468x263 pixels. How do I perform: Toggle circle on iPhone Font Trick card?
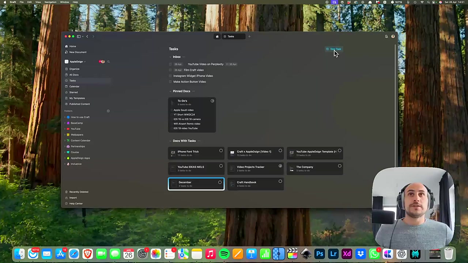coord(221,151)
